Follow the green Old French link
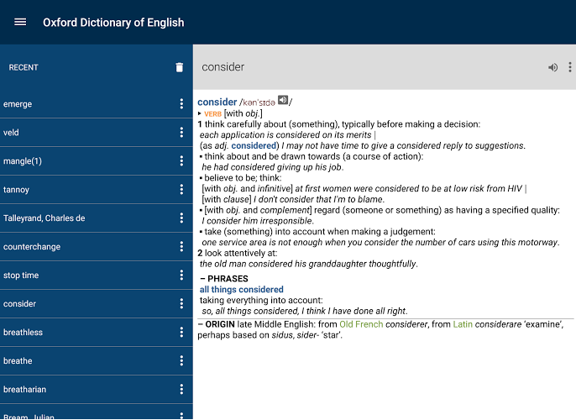This screenshot has width=576, height=420. pyautogui.click(x=361, y=324)
